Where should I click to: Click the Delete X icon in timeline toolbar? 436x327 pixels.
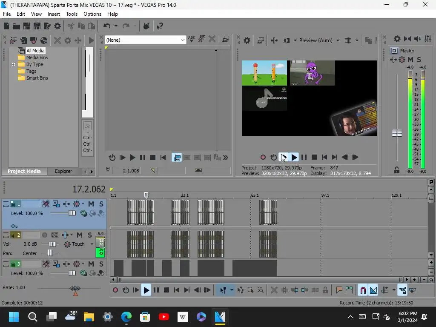[274, 290]
